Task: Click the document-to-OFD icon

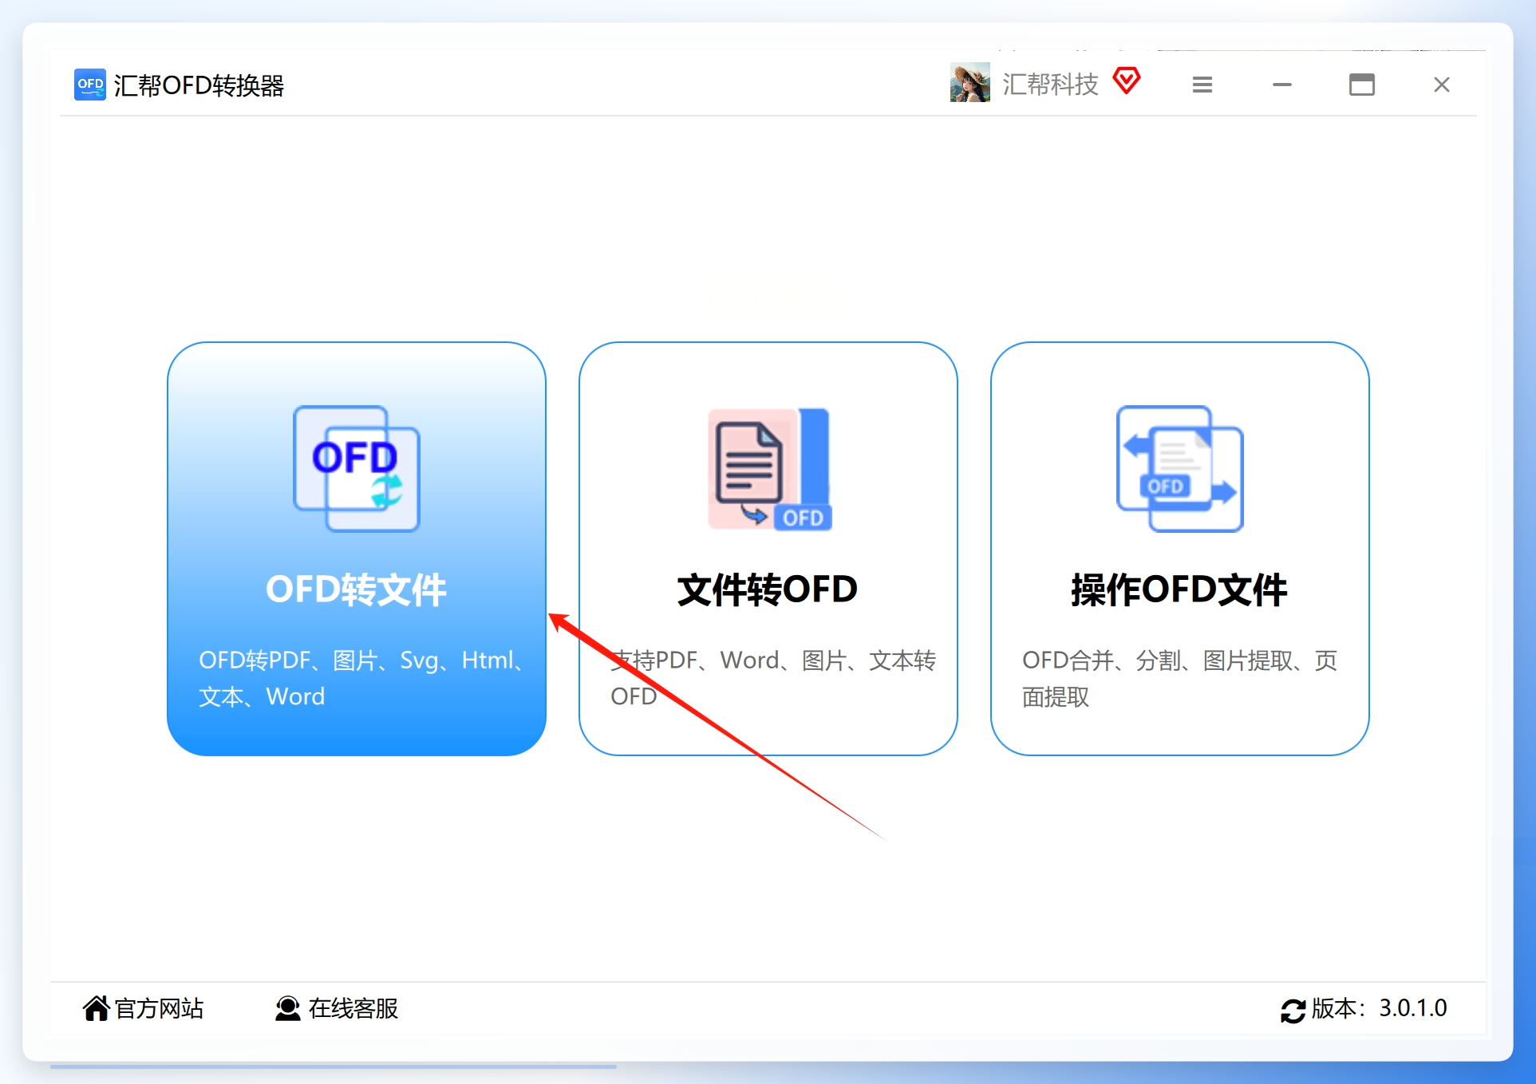Action: [x=770, y=469]
